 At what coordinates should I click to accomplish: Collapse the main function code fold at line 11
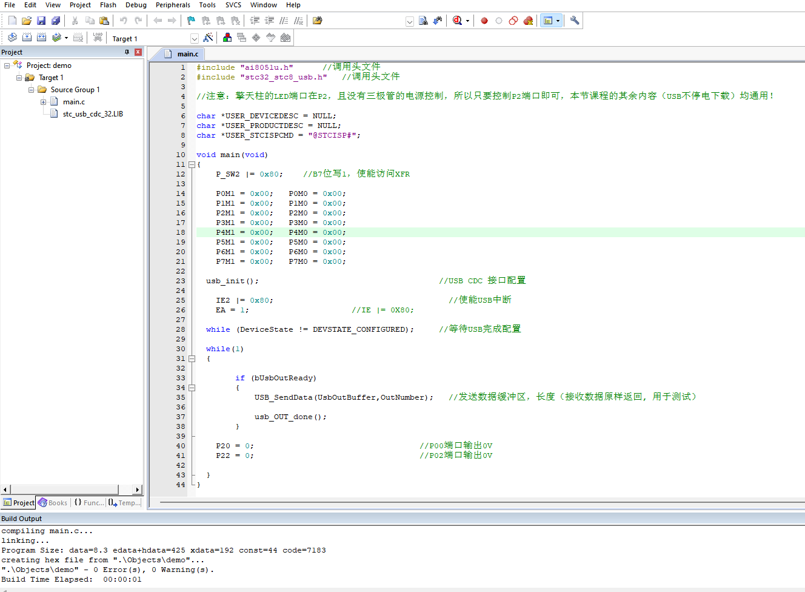(x=192, y=164)
